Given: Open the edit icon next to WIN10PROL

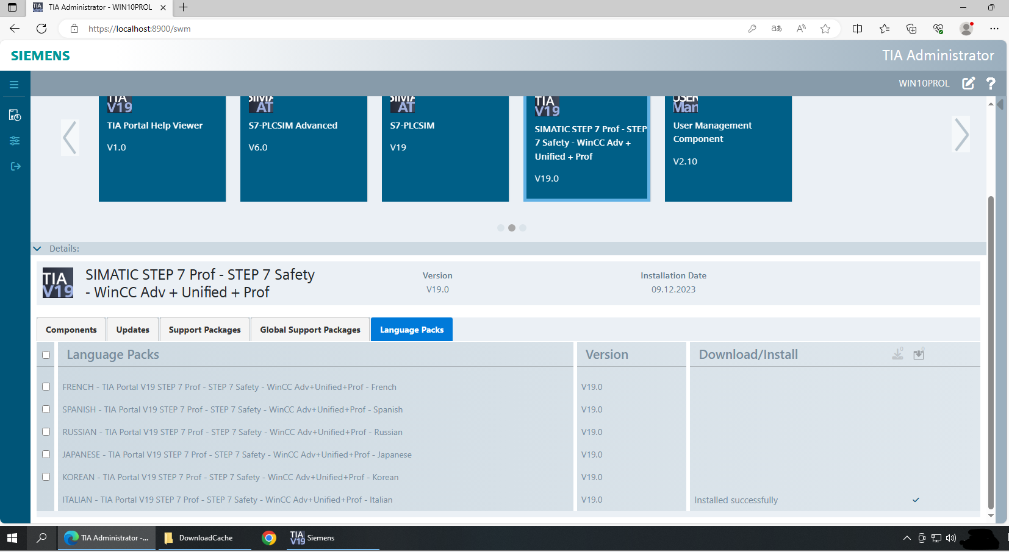Looking at the screenshot, I should 969,83.
